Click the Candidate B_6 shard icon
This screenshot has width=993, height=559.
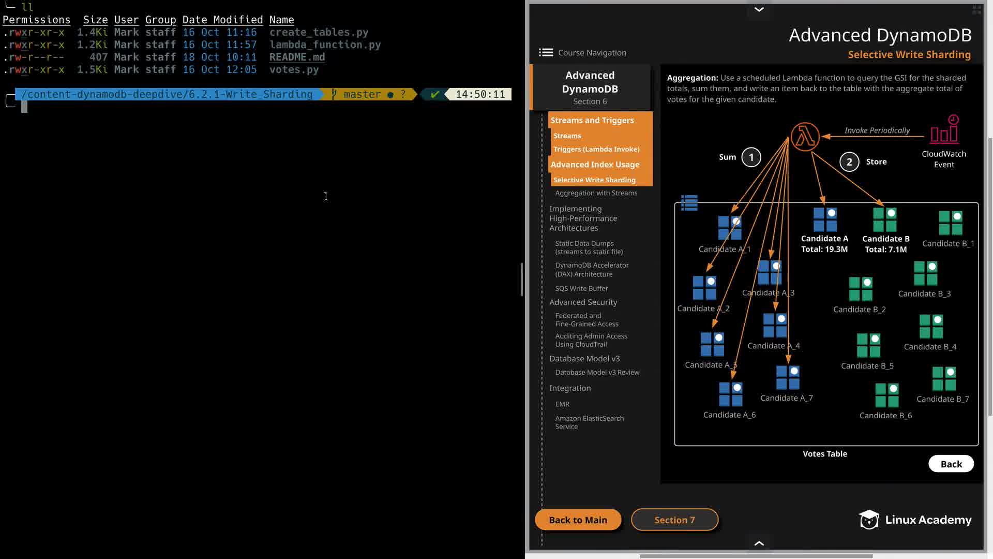pos(886,395)
